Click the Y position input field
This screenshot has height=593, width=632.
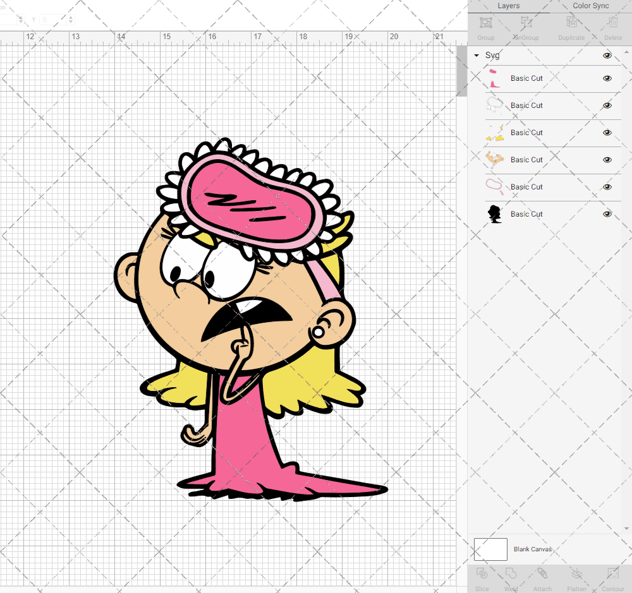(53, 20)
